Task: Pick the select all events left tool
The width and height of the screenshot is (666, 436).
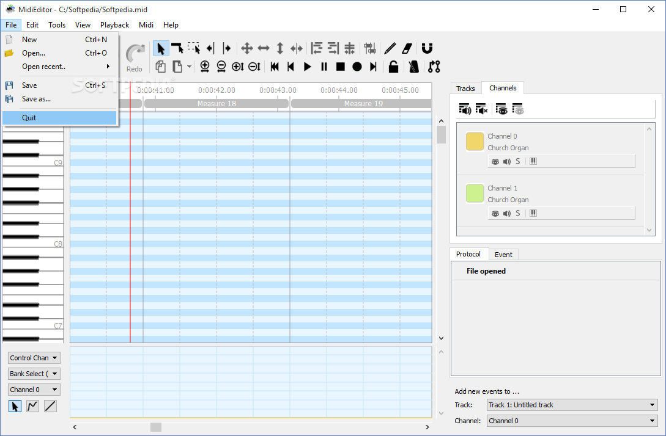Action: [210, 48]
